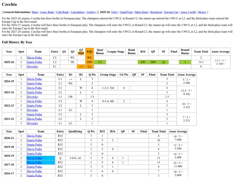Open Slavia Praha link in 2021-22 season
The height and width of the screenshot is (177, 236).
click(x=35, y=119)
